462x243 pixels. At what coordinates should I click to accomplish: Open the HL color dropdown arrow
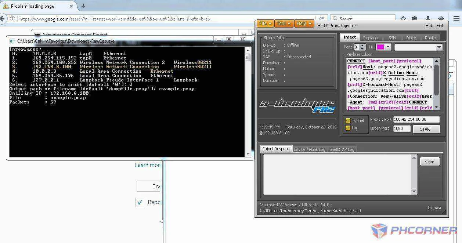(388, 47)
